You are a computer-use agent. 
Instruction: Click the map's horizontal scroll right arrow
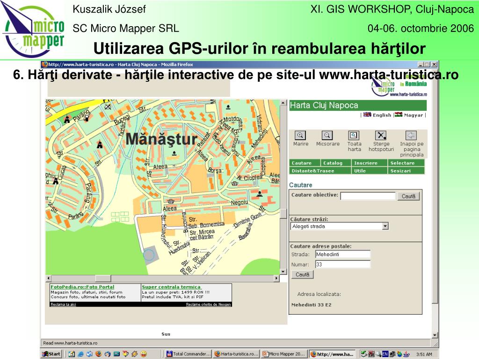(x=276, y=278)
